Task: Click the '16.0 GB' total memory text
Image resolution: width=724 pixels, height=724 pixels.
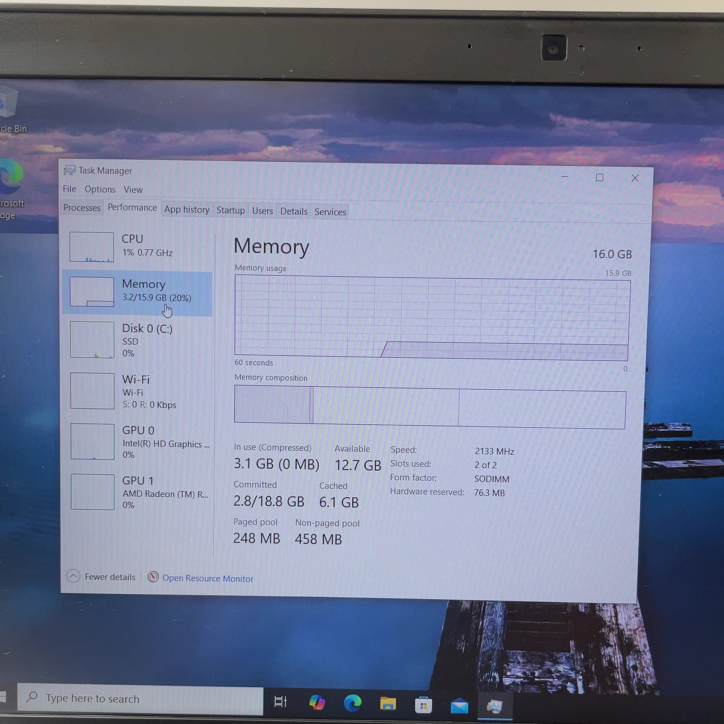Action: tap(612, 254)
